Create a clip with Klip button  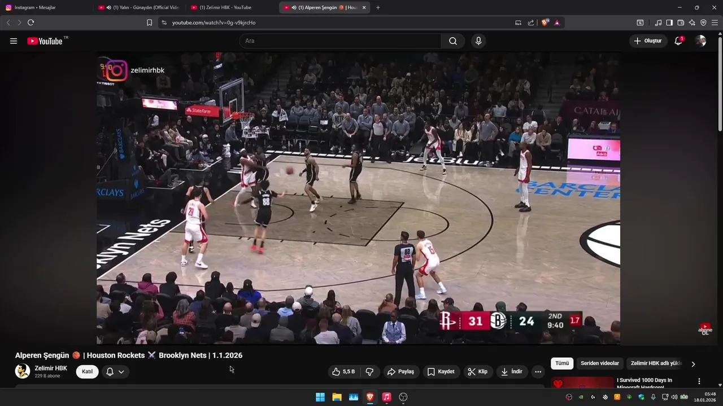pyautogui.click(x=477, y=372)
